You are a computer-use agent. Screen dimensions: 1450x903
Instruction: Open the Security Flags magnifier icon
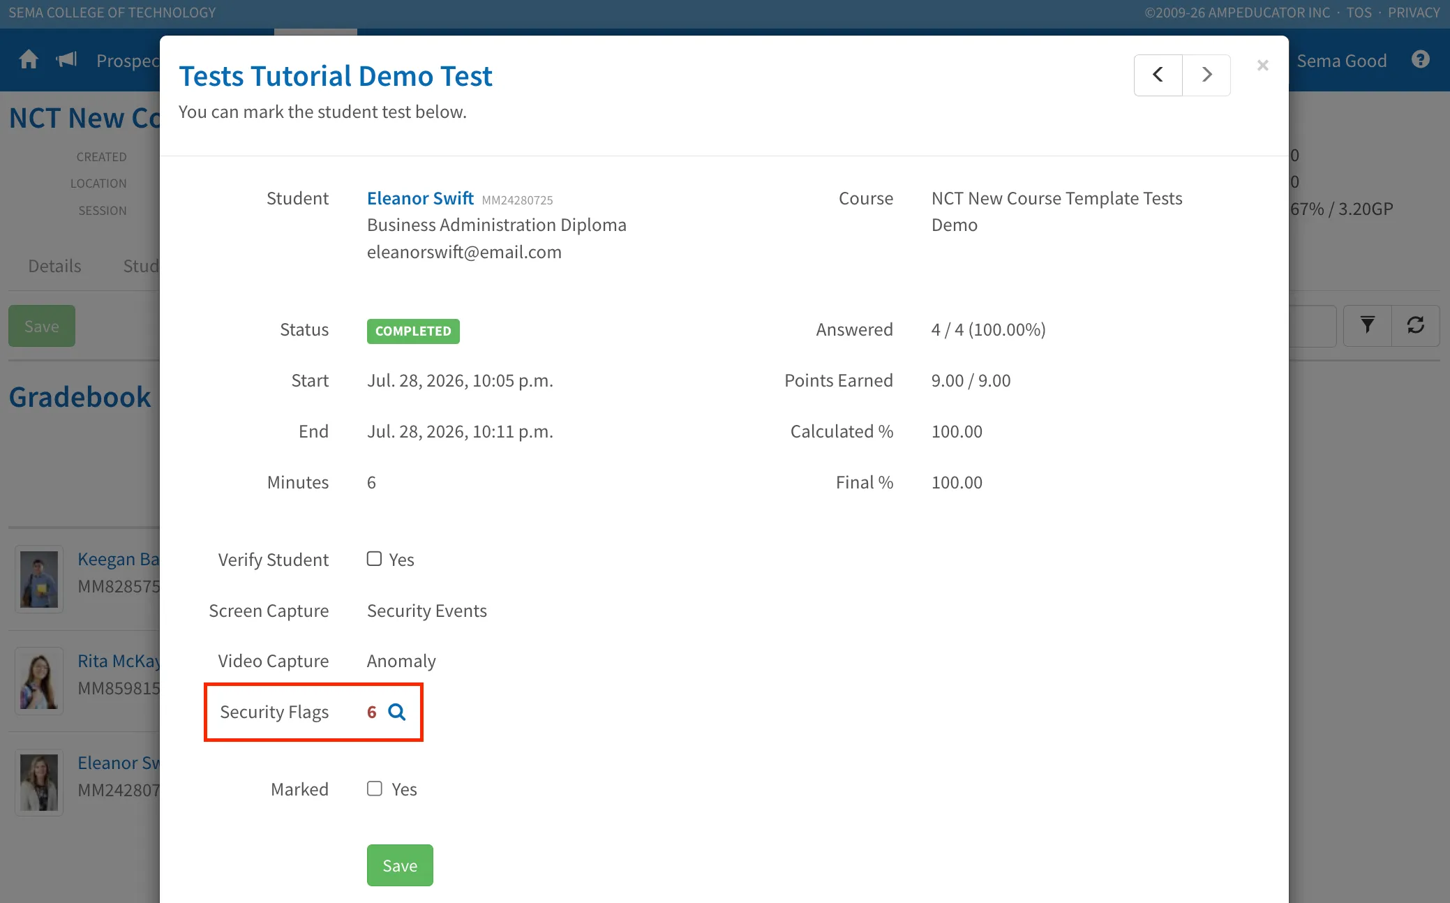pos(397,712)
